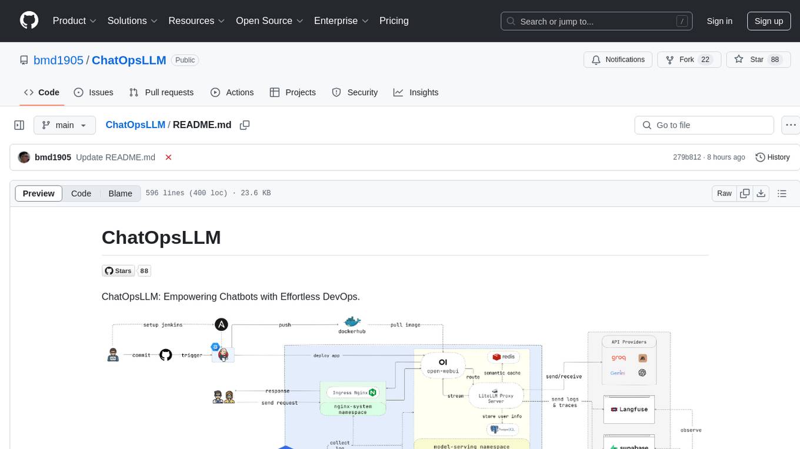This screenshot has width=800, height=449.
Task: Click the Langfuse box in diagram
Action: (x=629, y=410)
